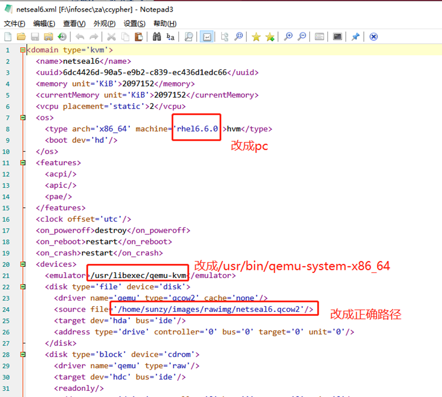Open the 外观(P) menu
Image resolution: width=442 pixels, height=397 pixels.
tap(104, 23)
